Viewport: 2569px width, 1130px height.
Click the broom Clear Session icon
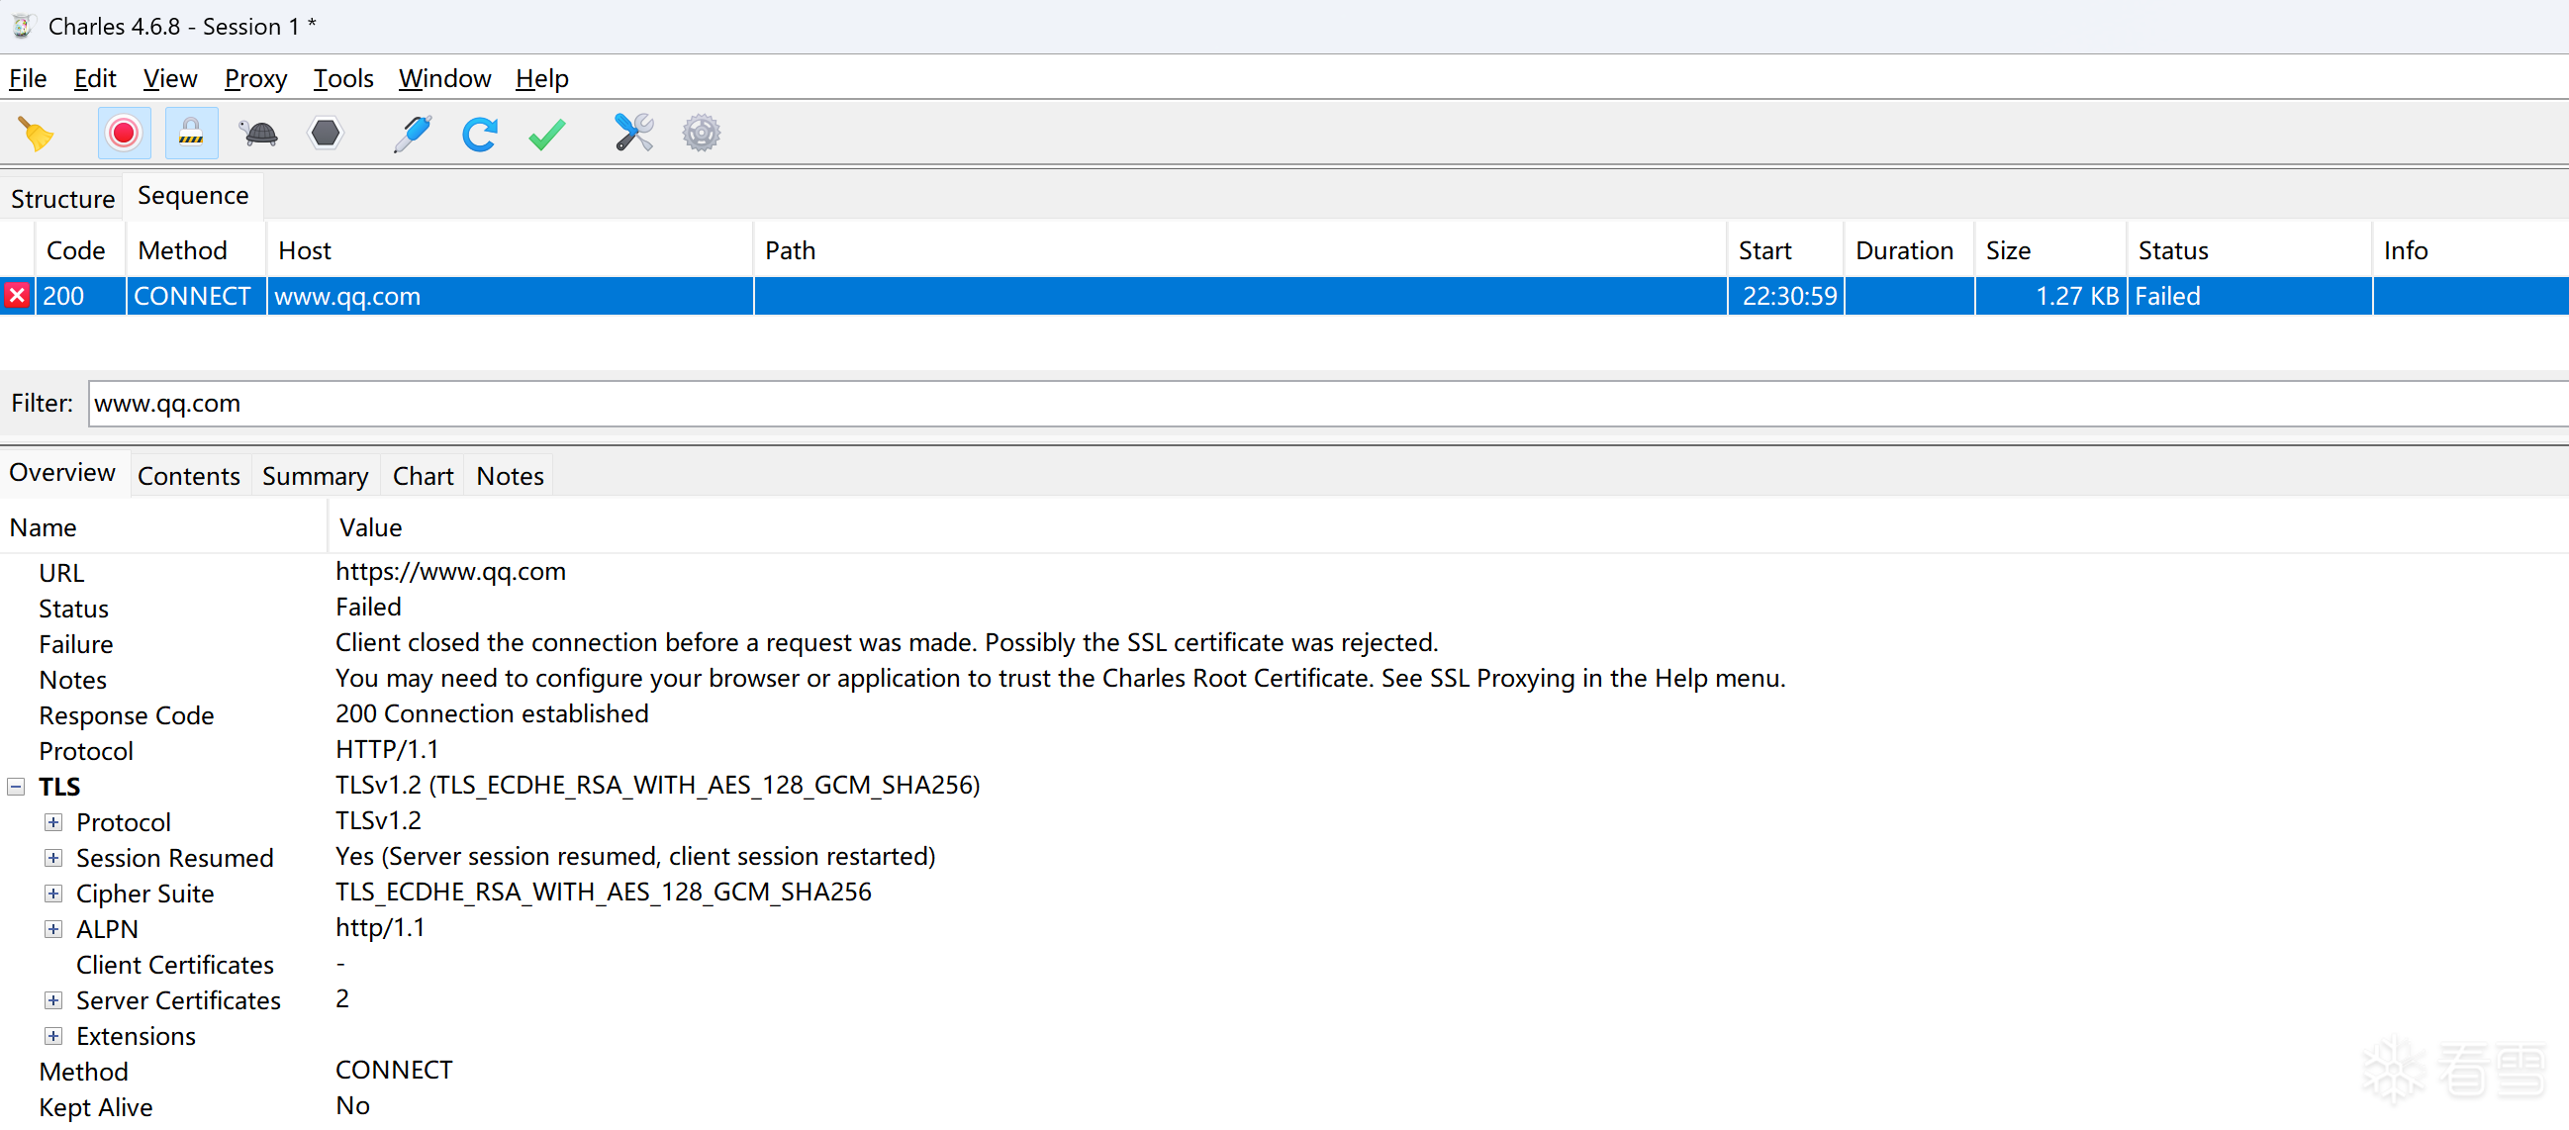(x=37, y=134)
